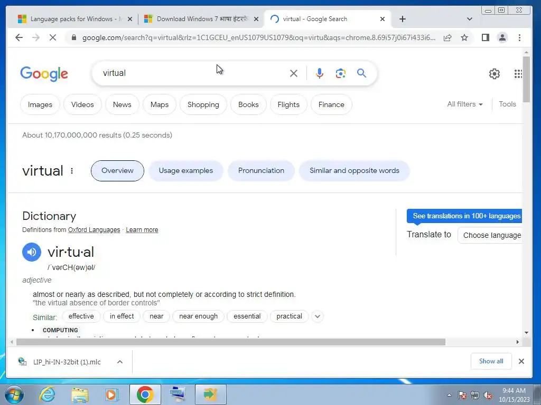541x405 pixels.
Task: Click the share page icon in address bar
Action: 447,37
